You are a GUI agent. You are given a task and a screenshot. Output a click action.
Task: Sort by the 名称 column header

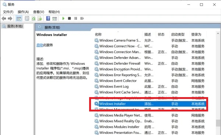click(x=98, y=35)
